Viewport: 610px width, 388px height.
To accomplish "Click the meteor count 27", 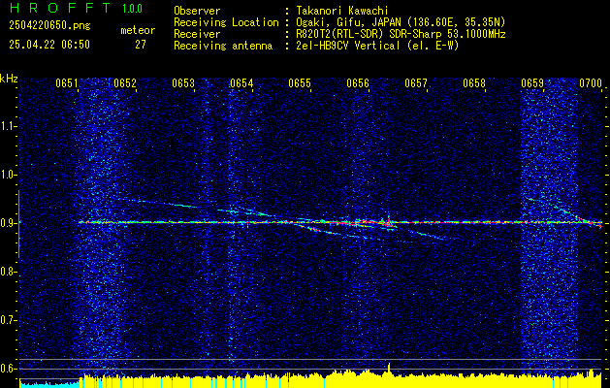I will [x=141, y=45].
